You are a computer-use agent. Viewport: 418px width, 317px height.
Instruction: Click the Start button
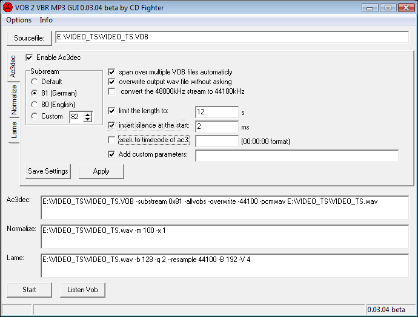pyautogui.click(x=29, y=290)
